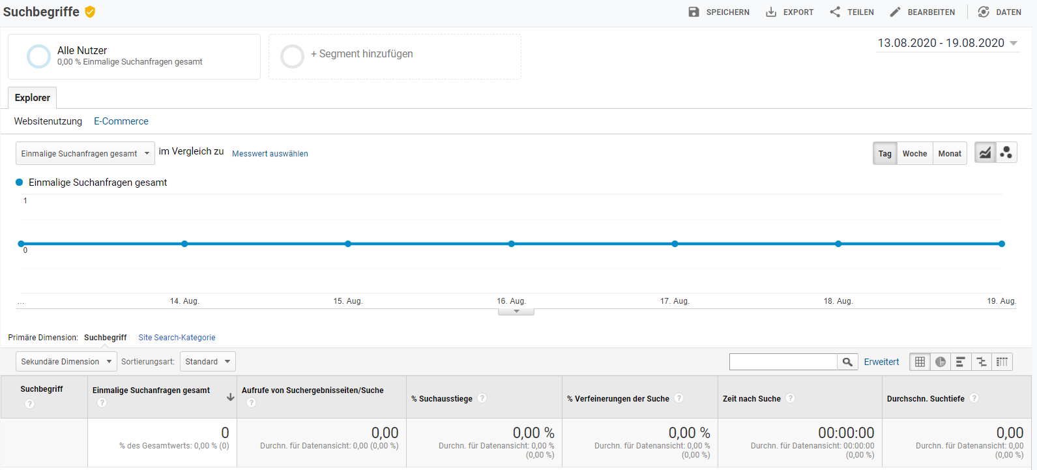Open the Sortierungsart Standard dropdown
The width and height of the screenshot is (1037, 470).
pyautogui.click(x=208, y=362)
